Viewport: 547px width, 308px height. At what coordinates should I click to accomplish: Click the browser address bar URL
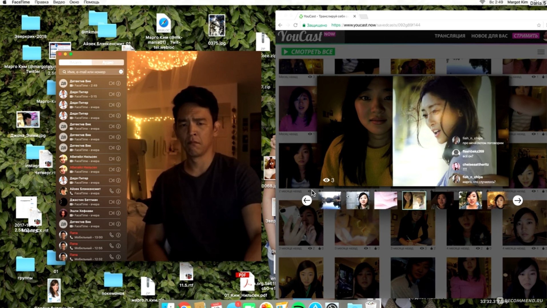[x=375, y=25]
